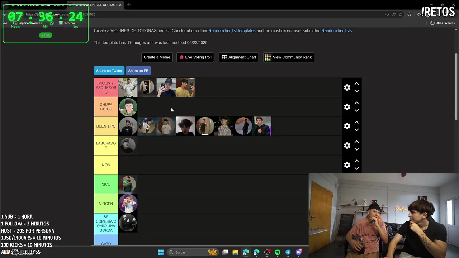Image resolution: width=459 pixels, height=258 pixels.
Task: Pick the photo in NICO row
Action: (128, 184)
